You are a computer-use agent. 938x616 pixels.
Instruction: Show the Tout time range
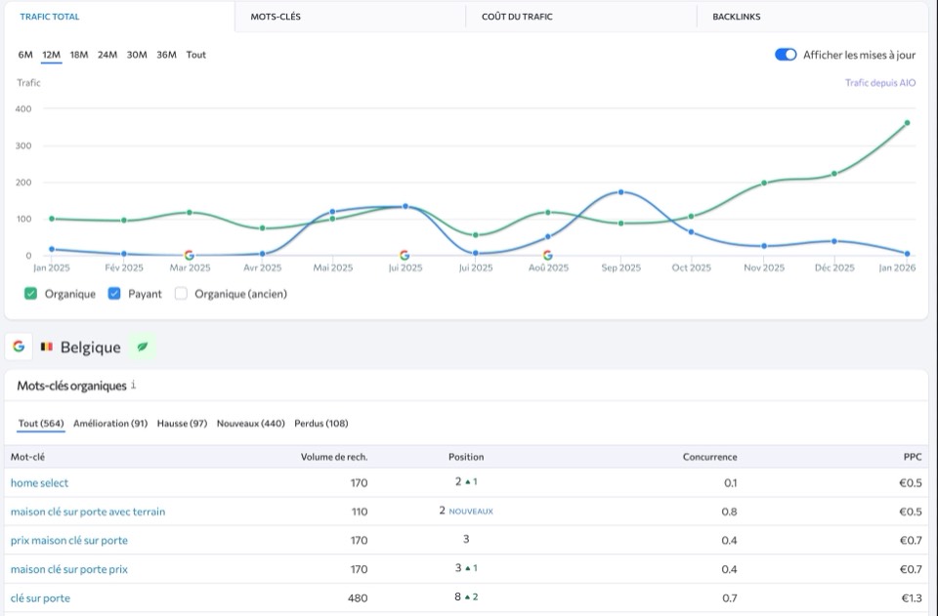(196, 55)
